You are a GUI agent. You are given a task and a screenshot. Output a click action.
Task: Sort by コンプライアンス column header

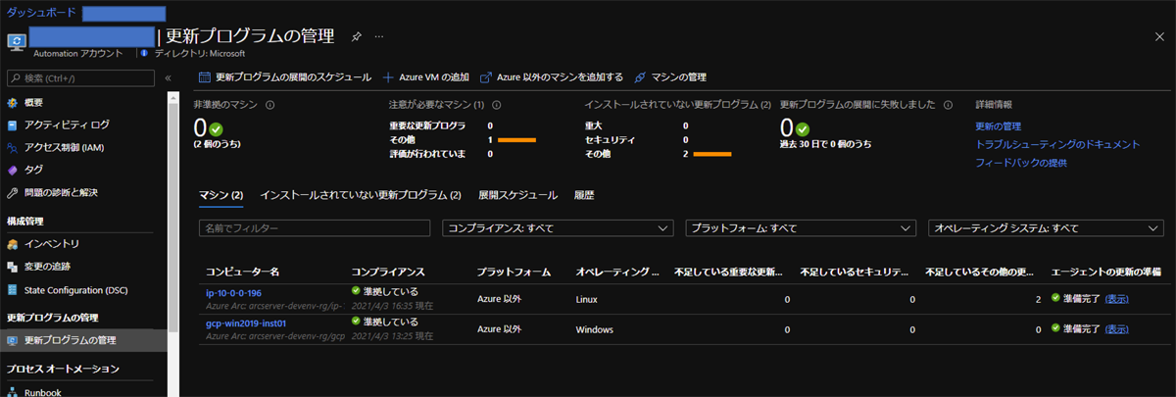point(386,271)
